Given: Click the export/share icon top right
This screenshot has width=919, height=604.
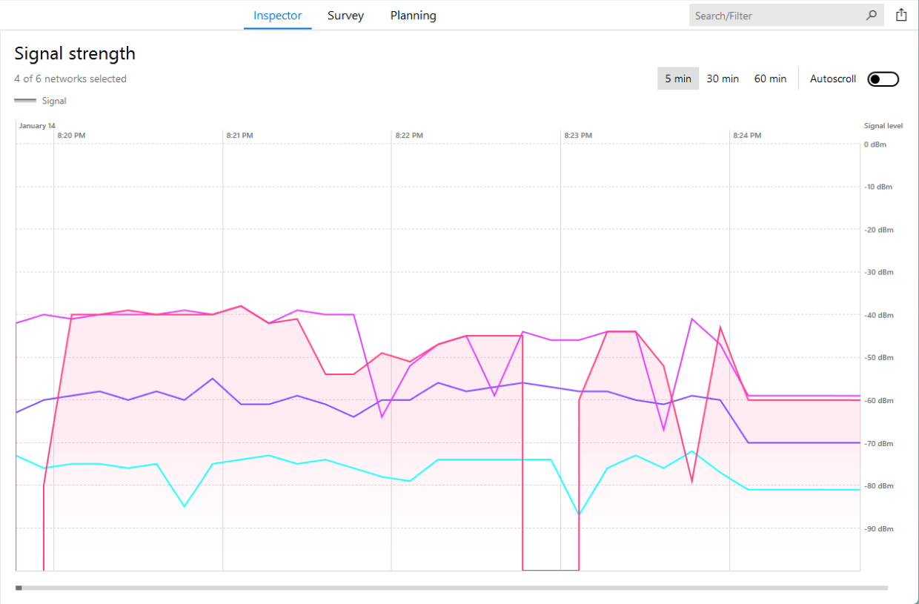Looking at the screenshot, I should point(901,14).
